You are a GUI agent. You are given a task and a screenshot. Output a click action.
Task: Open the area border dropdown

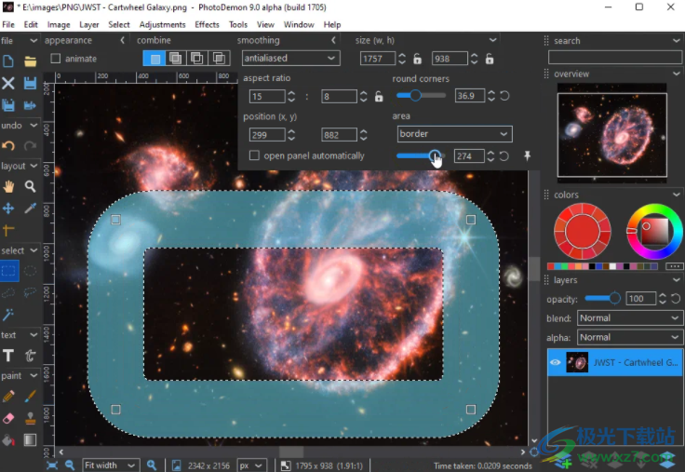point(455,134)
